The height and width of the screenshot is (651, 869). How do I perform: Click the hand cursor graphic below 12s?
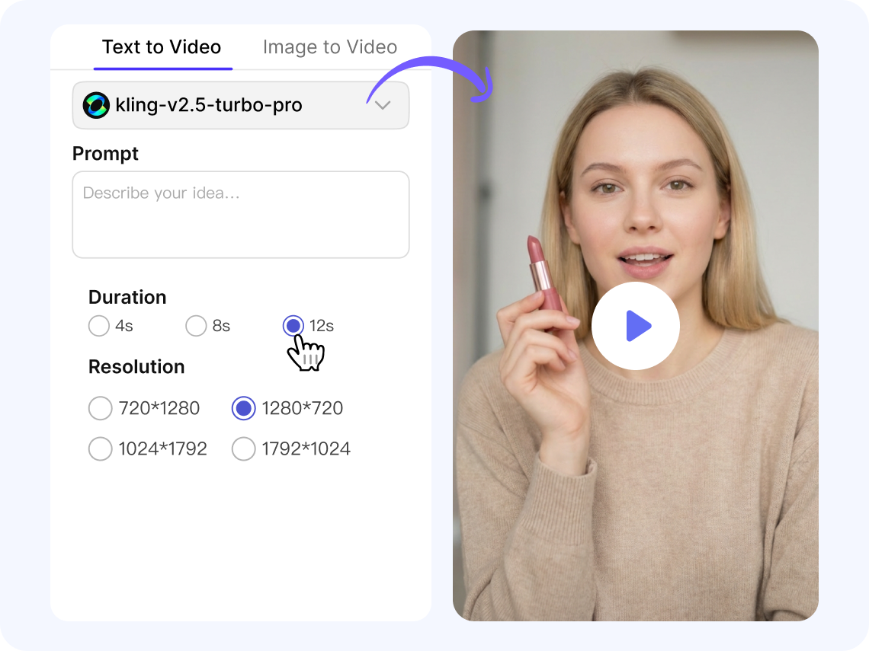pos(306,353)
